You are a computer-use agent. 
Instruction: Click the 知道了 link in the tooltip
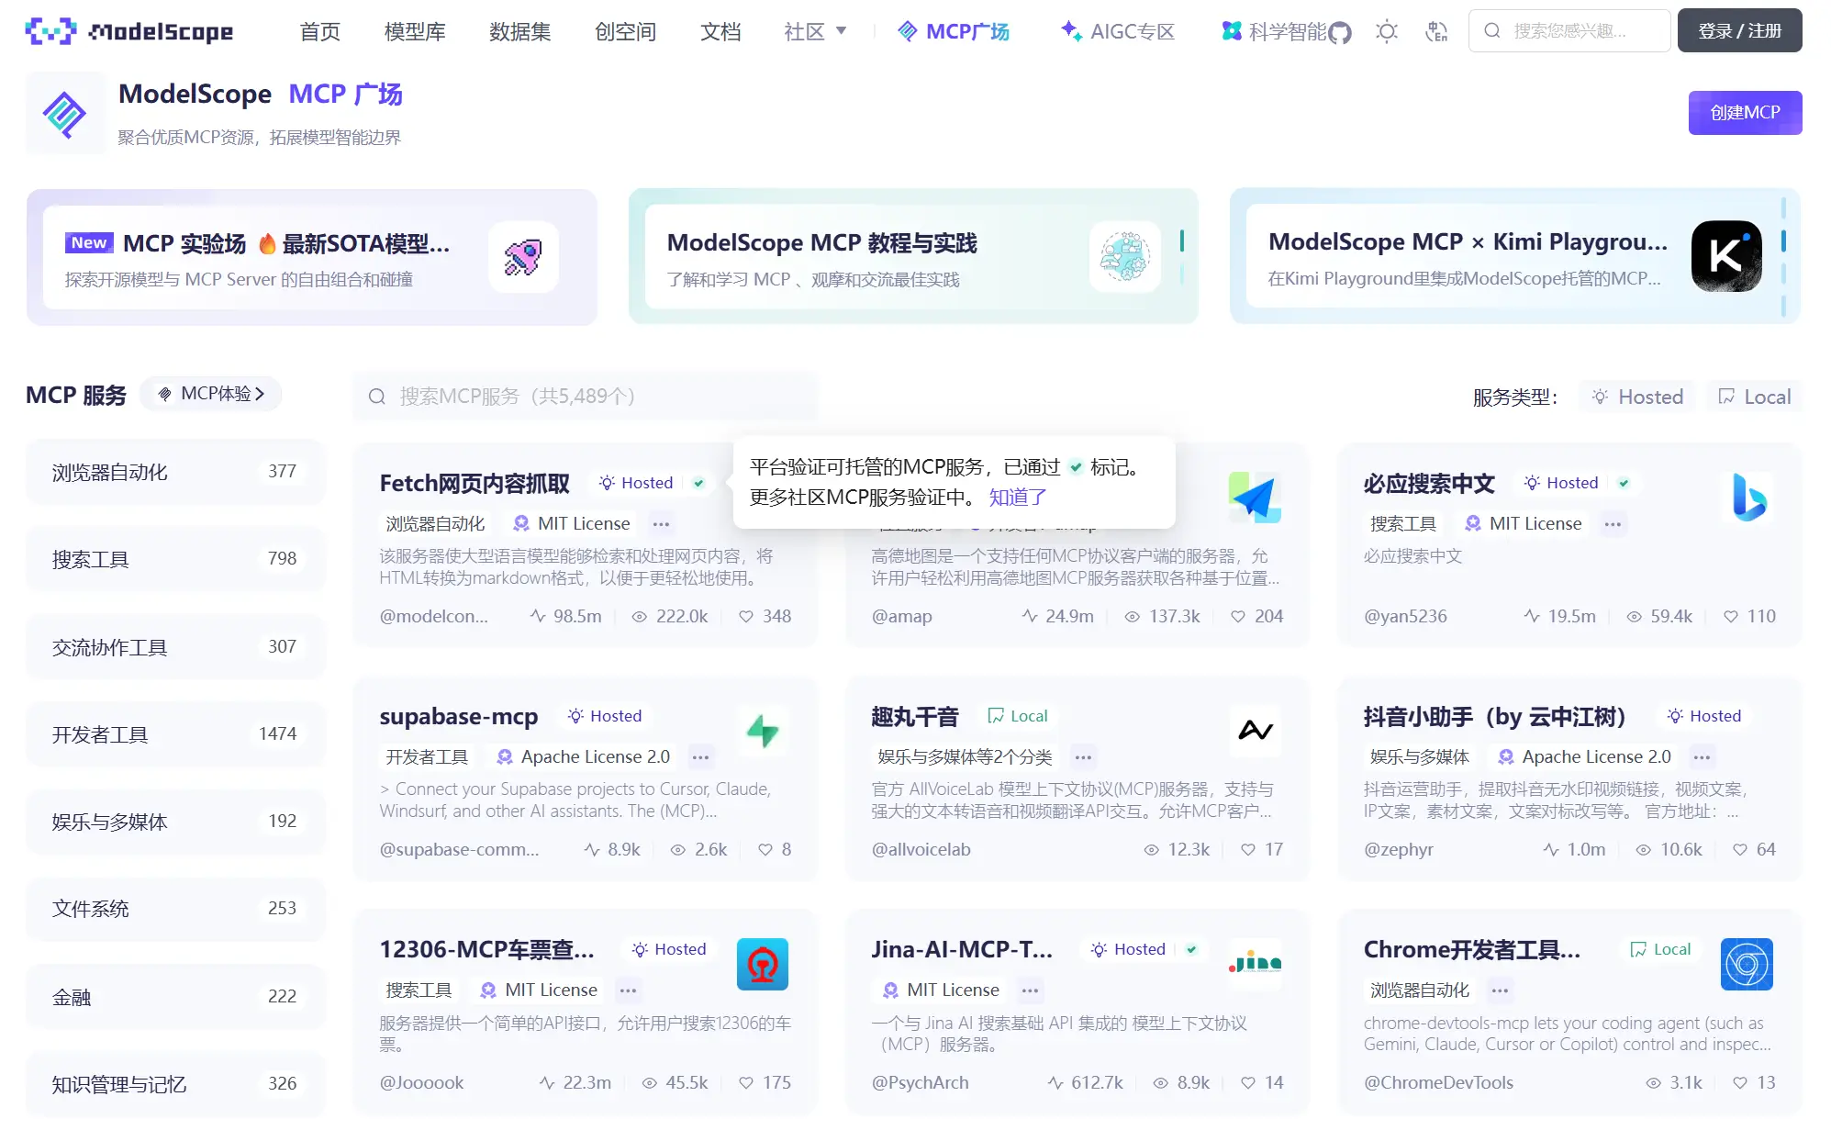click(1018, 497)
